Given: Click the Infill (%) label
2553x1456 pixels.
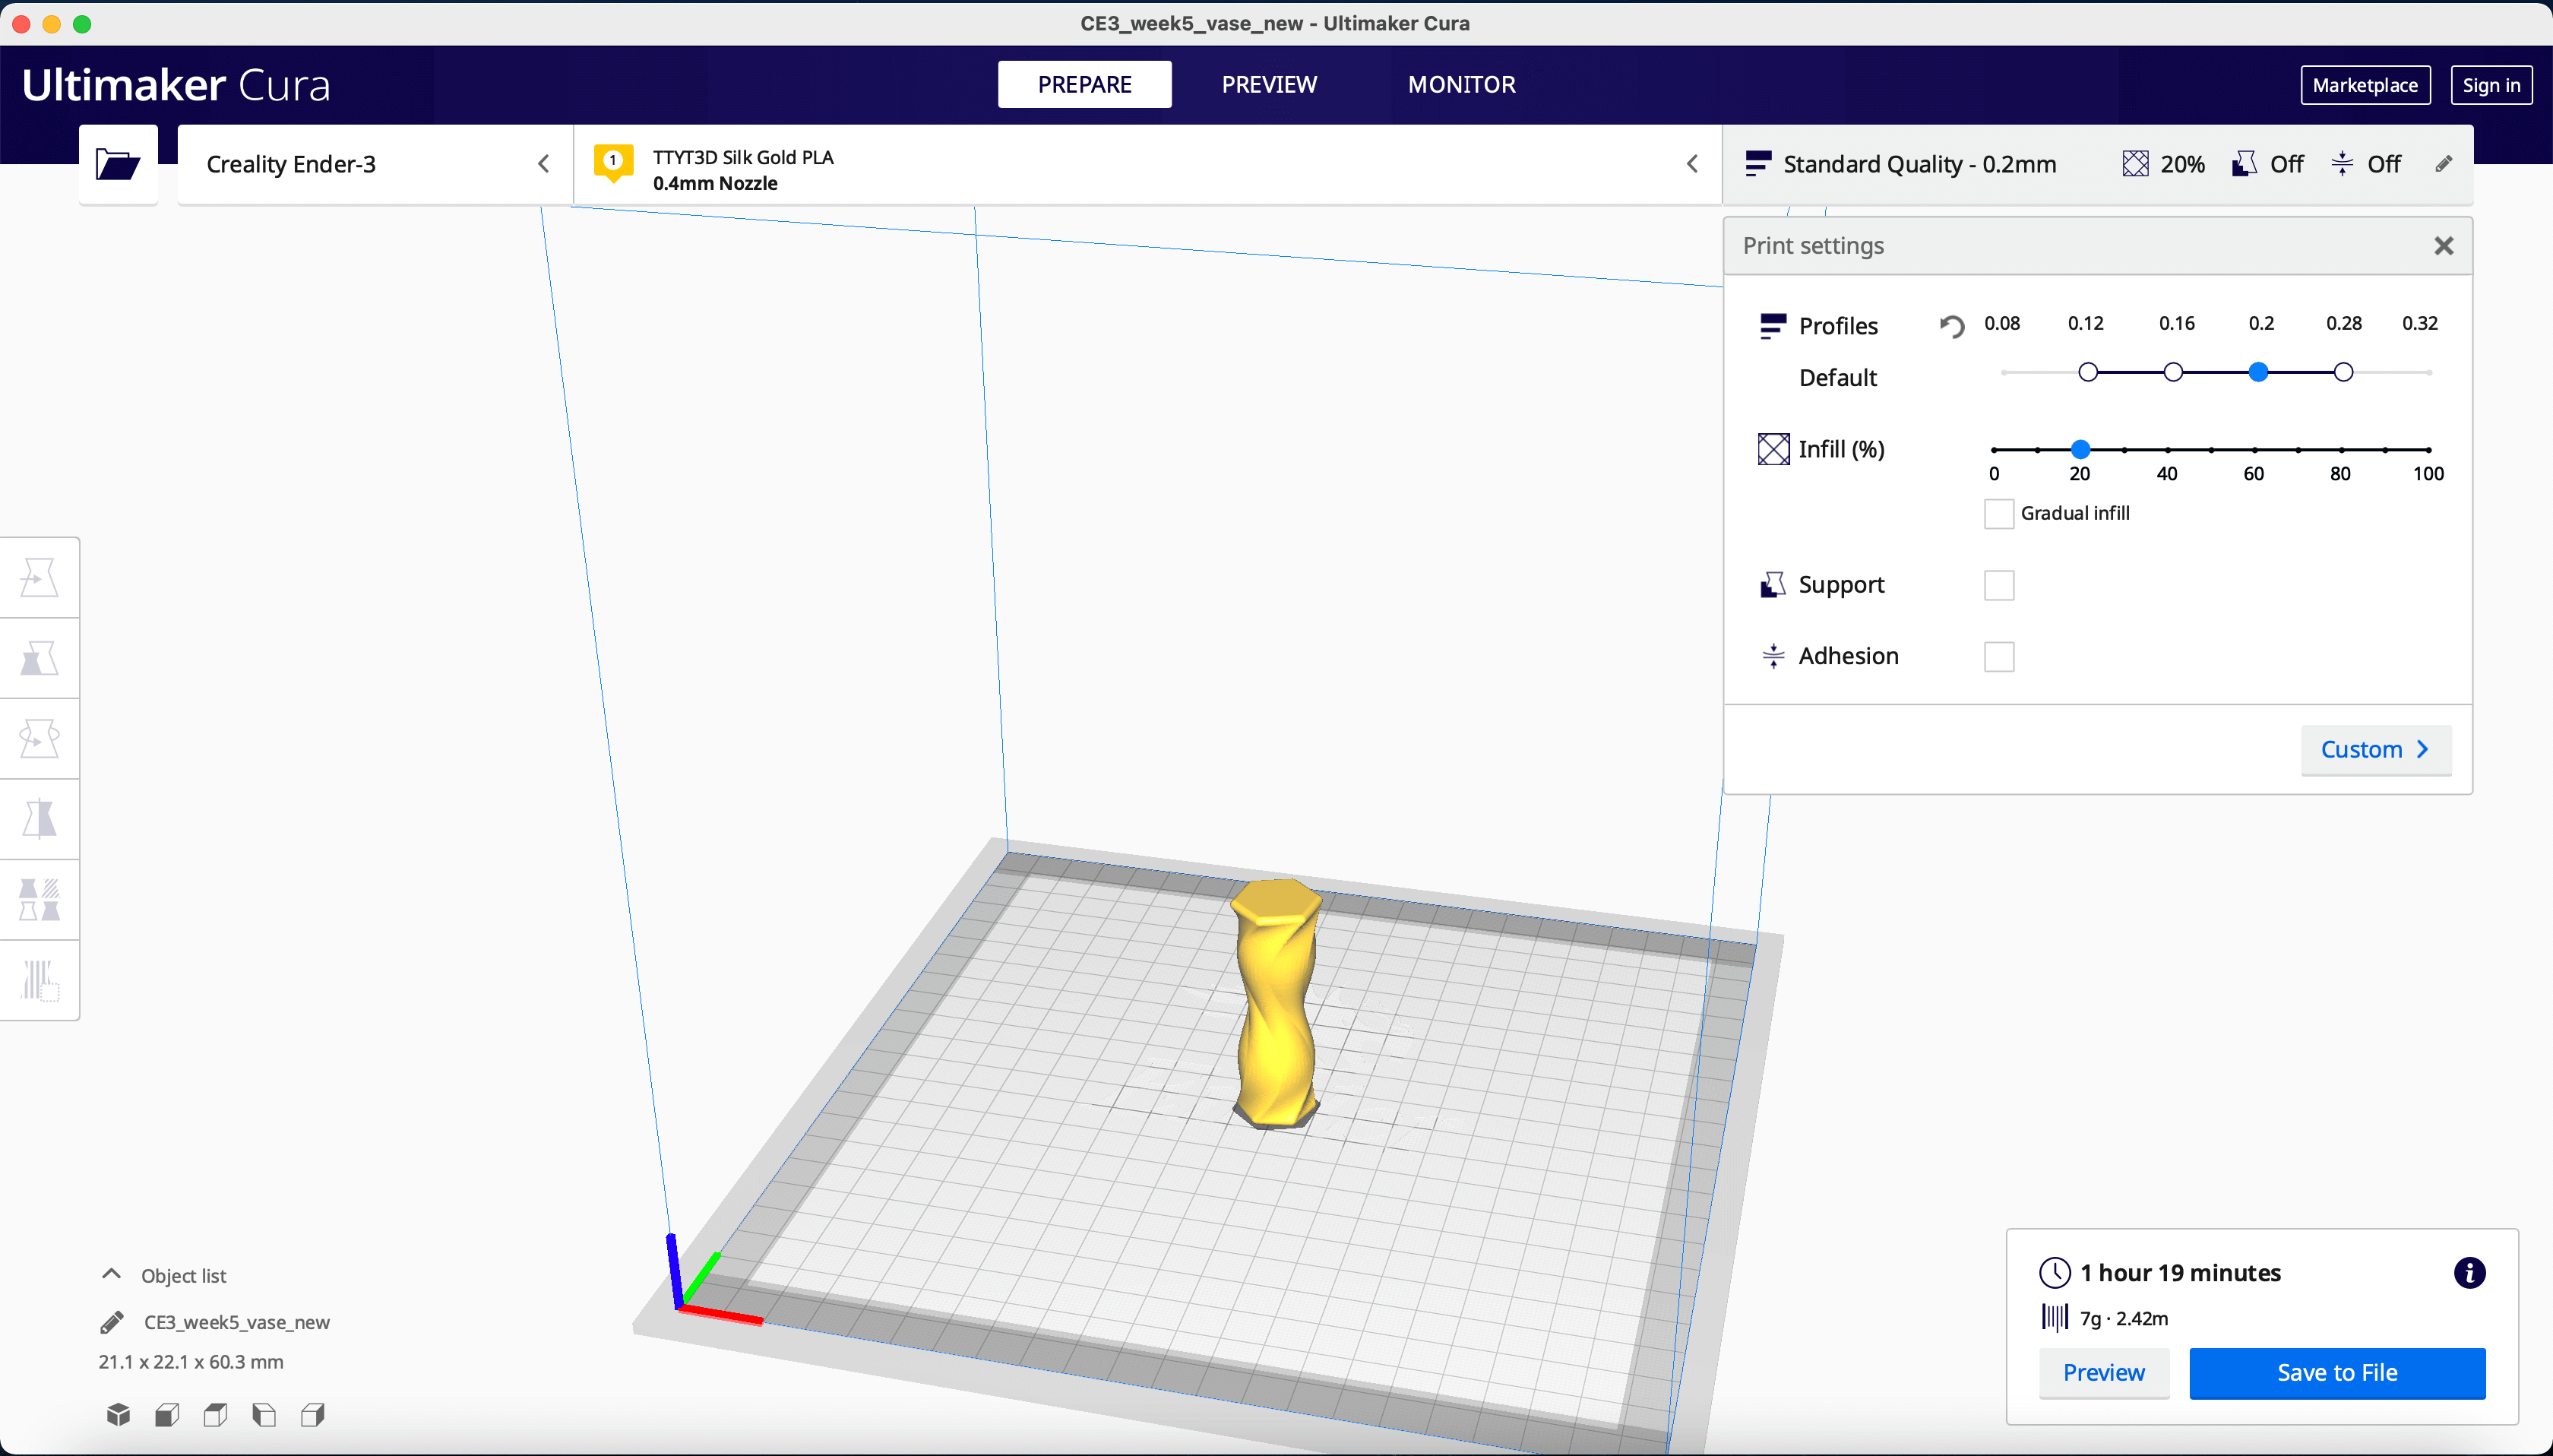Looking at the screenshot, I should click(1841, 449).
